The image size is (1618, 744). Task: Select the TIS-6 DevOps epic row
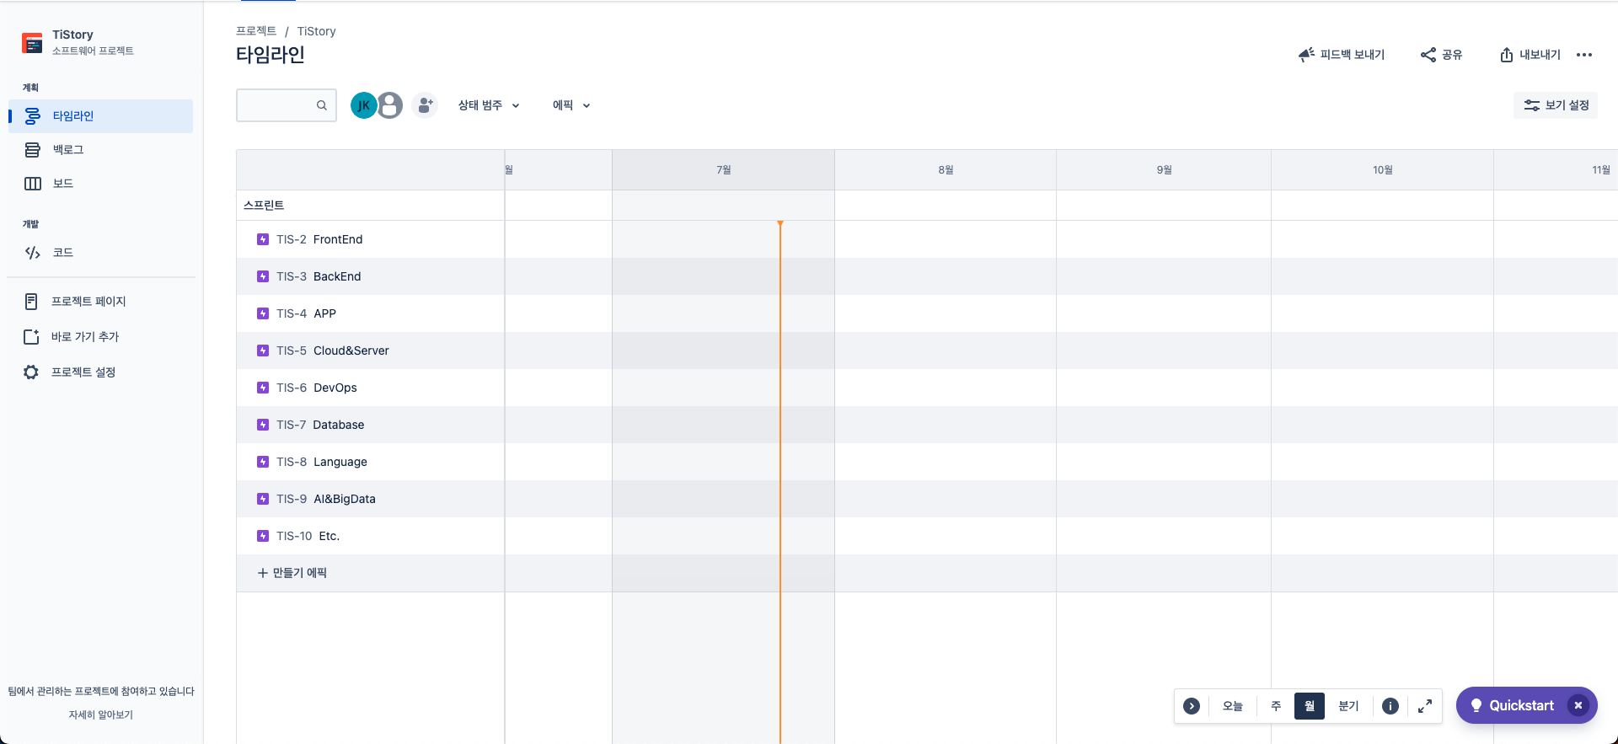tap(371, 388)
